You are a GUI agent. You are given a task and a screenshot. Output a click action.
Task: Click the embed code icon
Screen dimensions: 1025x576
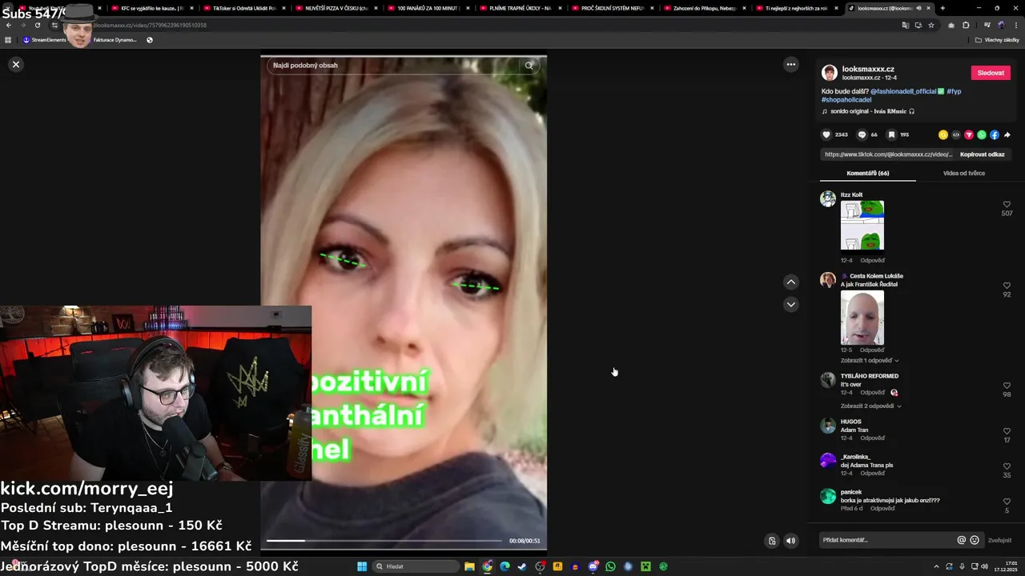pyautogui.click(x=956, y=134)
